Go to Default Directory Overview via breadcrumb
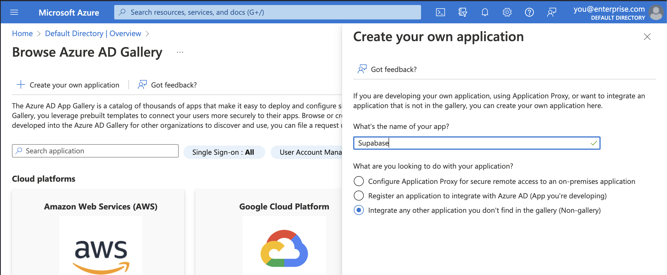667x275 pixels. 93,33
